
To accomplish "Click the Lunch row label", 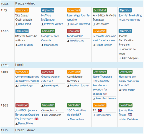I will (x=20, y=65).
